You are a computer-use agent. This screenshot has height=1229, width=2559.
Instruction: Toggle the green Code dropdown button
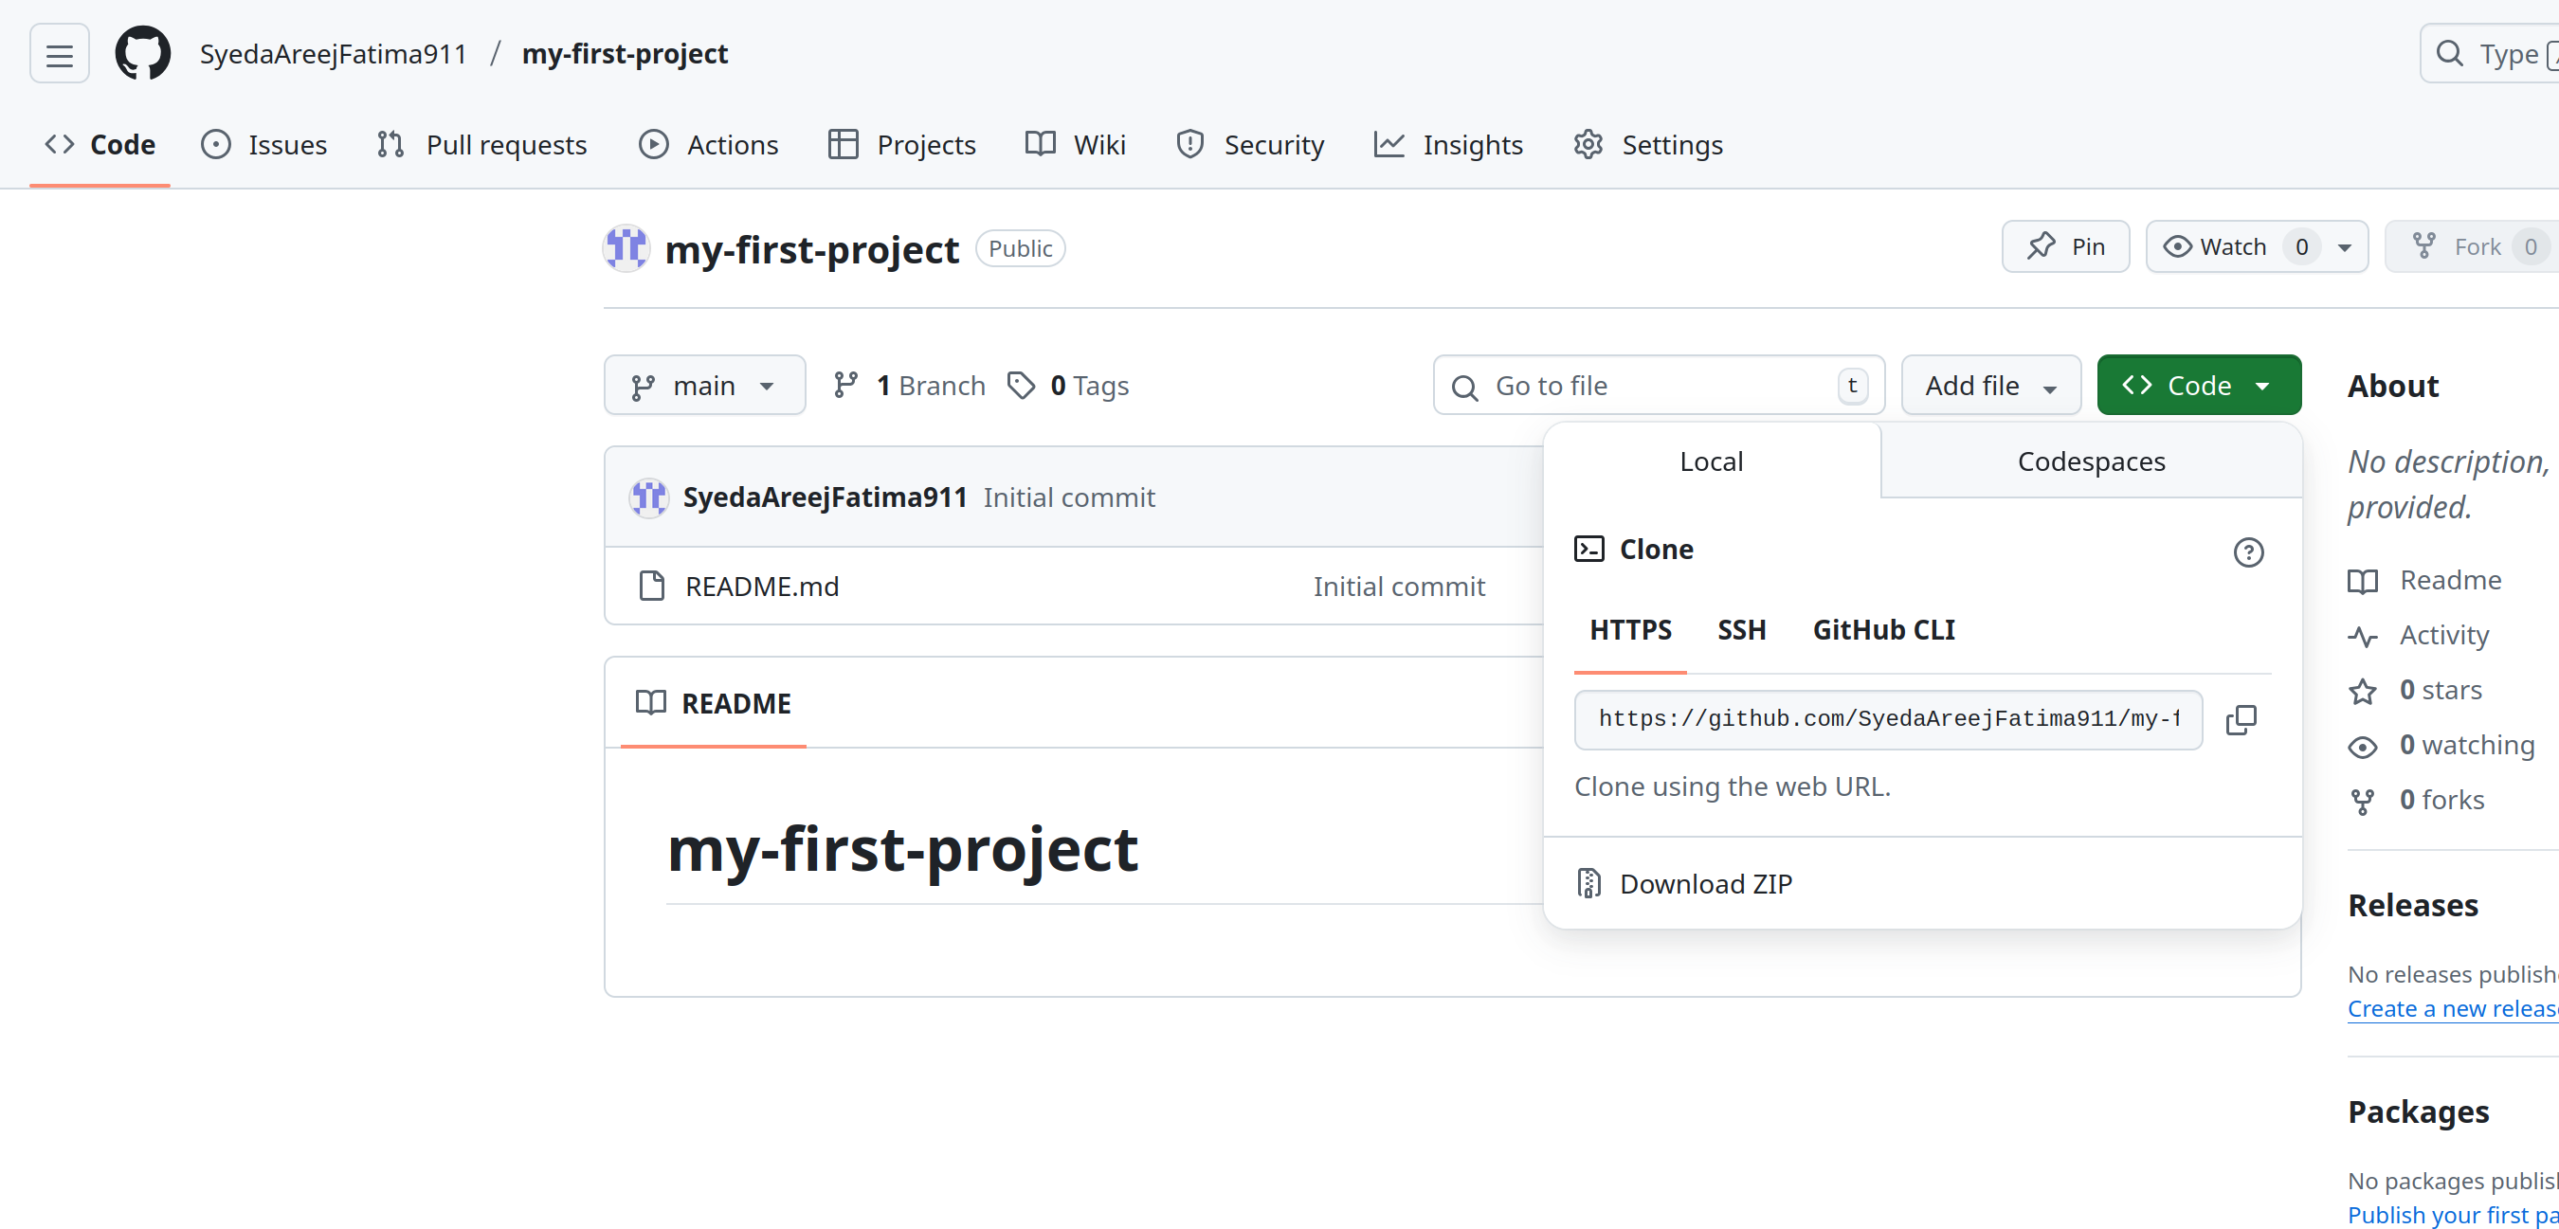[x=2199, y=386]
